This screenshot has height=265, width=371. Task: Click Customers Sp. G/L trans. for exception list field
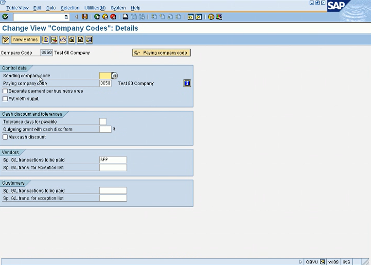point(113,198)
